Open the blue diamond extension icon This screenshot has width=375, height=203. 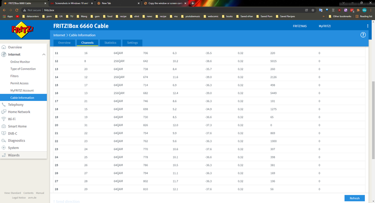(x=327, y=10)
